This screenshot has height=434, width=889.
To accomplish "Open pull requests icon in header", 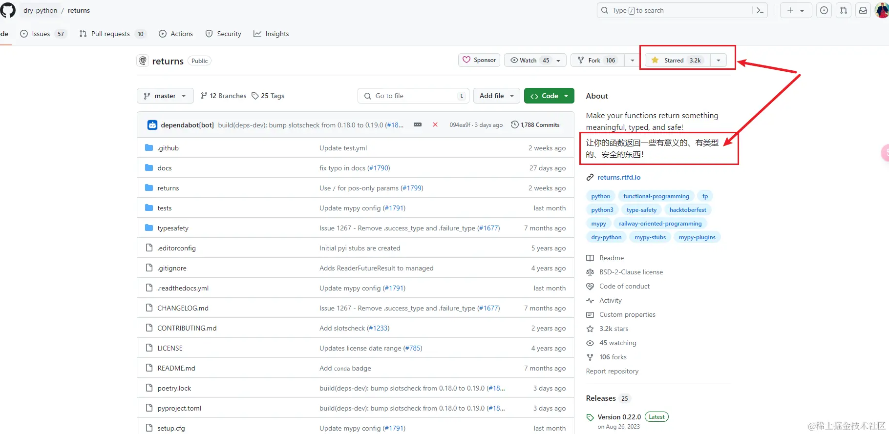I will (844, 10).
